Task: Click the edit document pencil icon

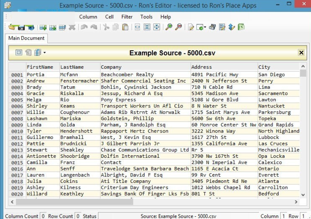Action: click(x=191, y=27)
